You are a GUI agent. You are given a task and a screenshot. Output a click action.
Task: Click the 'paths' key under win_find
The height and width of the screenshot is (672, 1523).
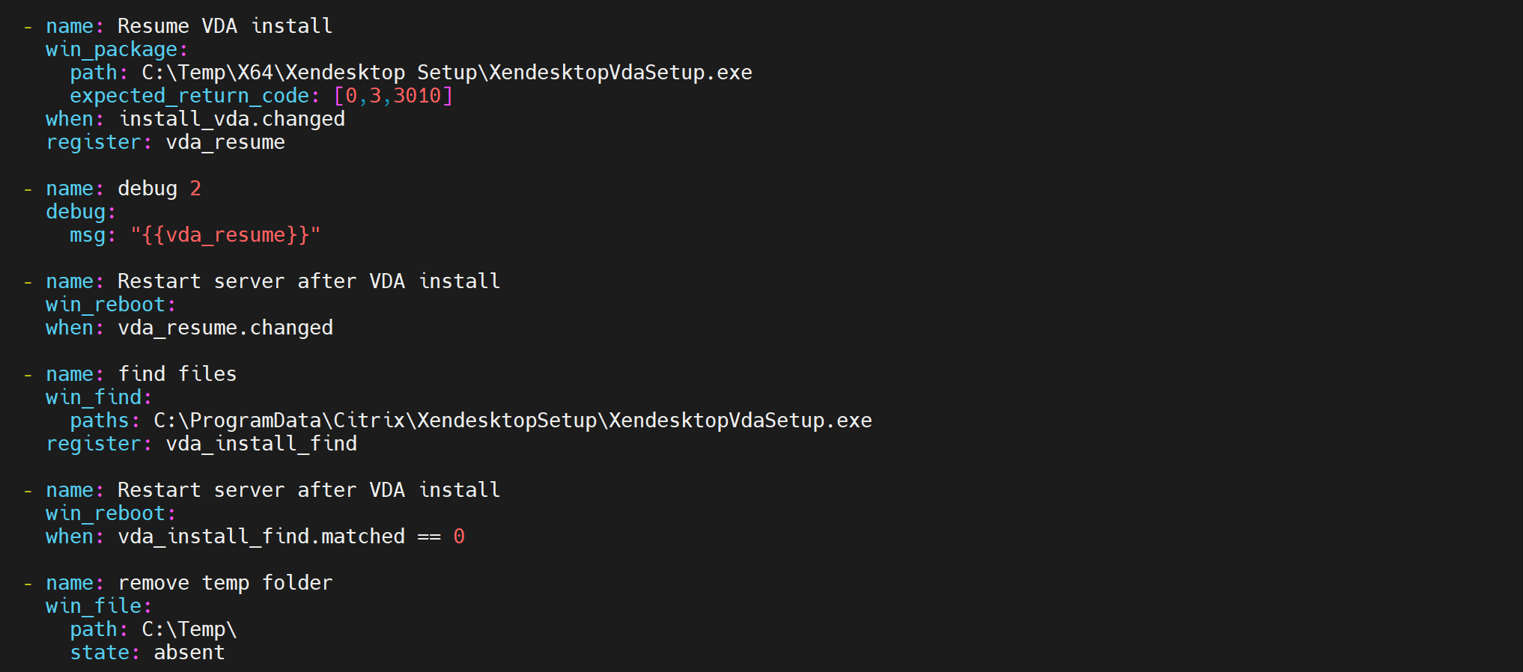click(100, 421)
